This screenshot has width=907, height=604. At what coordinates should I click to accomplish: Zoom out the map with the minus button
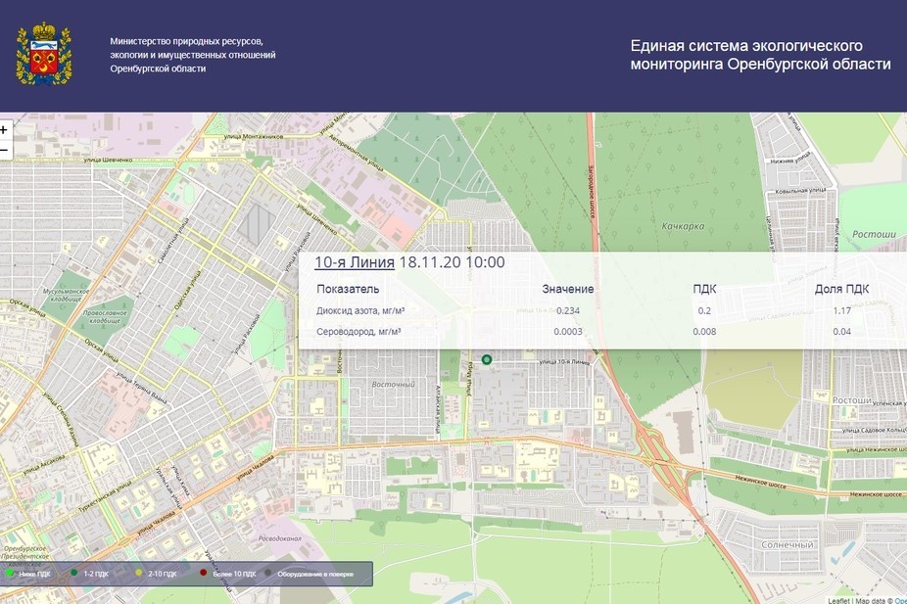pyautogui.click(x=5, y=151)
